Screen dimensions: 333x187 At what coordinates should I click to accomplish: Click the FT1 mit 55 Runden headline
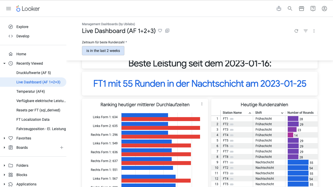pyautogui.click(x=200, y=84)
